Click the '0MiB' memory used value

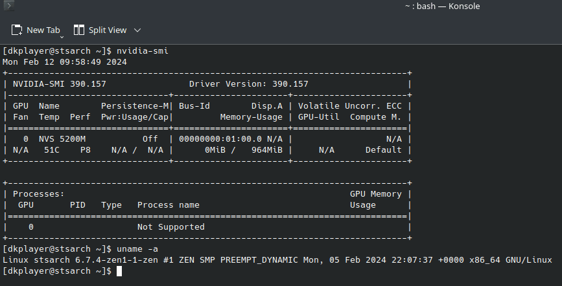tap(215, 150)
